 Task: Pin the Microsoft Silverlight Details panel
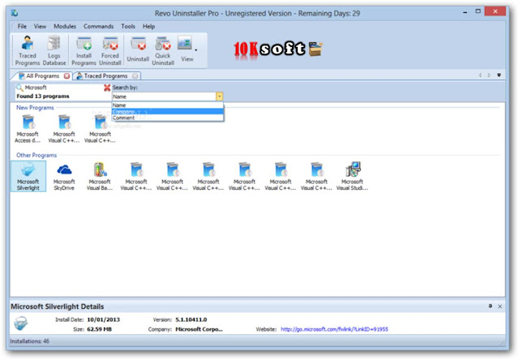click(490, 306)
